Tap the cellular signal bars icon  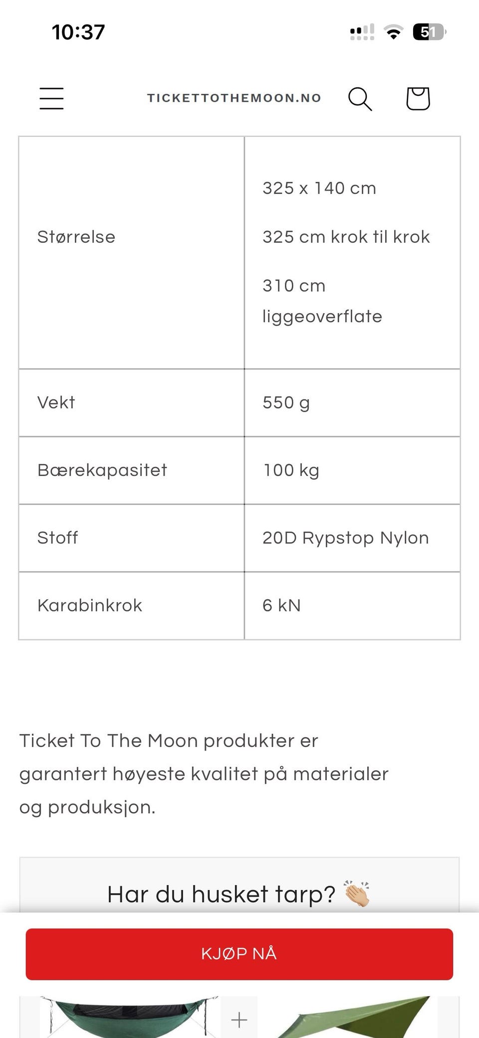coord(362,32)
